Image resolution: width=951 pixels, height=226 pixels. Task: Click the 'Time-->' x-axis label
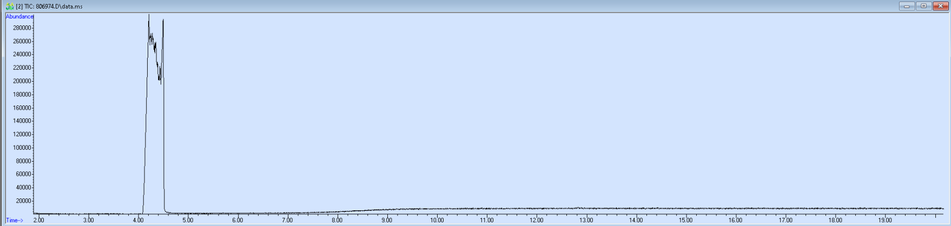pyautogui.click(x=15, y=221)
